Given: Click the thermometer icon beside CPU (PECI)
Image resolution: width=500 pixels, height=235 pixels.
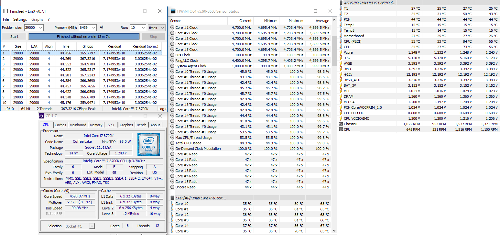Looking at the screenshot, I should [341, 41].
